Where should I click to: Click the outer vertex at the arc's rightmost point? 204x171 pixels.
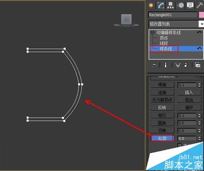tap(82, 84)
